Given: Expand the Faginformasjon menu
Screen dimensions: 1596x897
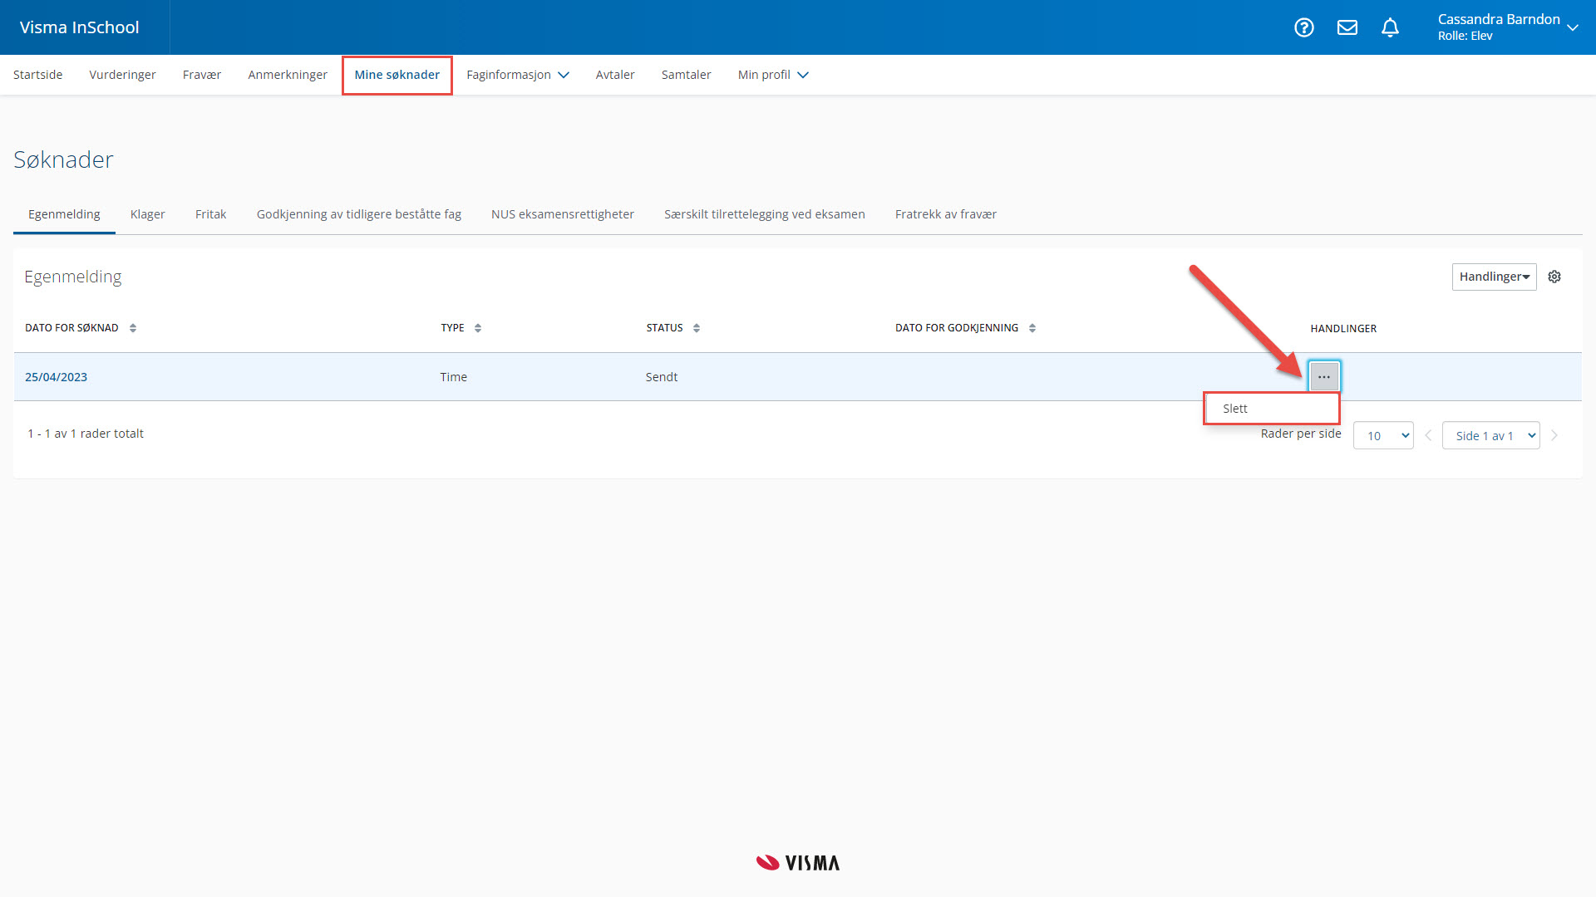Looking at the screenshot, I should tap(517, 75).
